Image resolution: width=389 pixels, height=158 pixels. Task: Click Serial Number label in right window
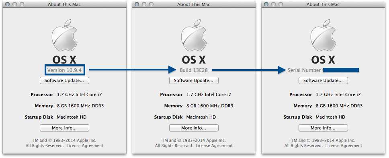click(x=304, y=70)
